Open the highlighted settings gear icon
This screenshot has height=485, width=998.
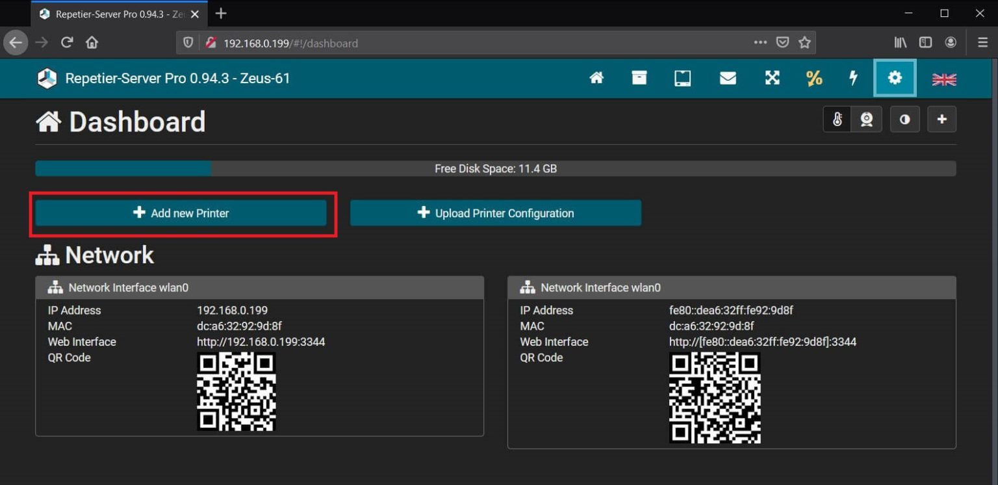pyautogui.click(x=895, y=78)
